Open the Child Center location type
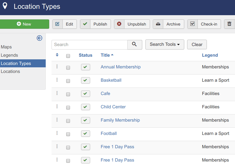235x165 pixels. (x=113, y=107)
